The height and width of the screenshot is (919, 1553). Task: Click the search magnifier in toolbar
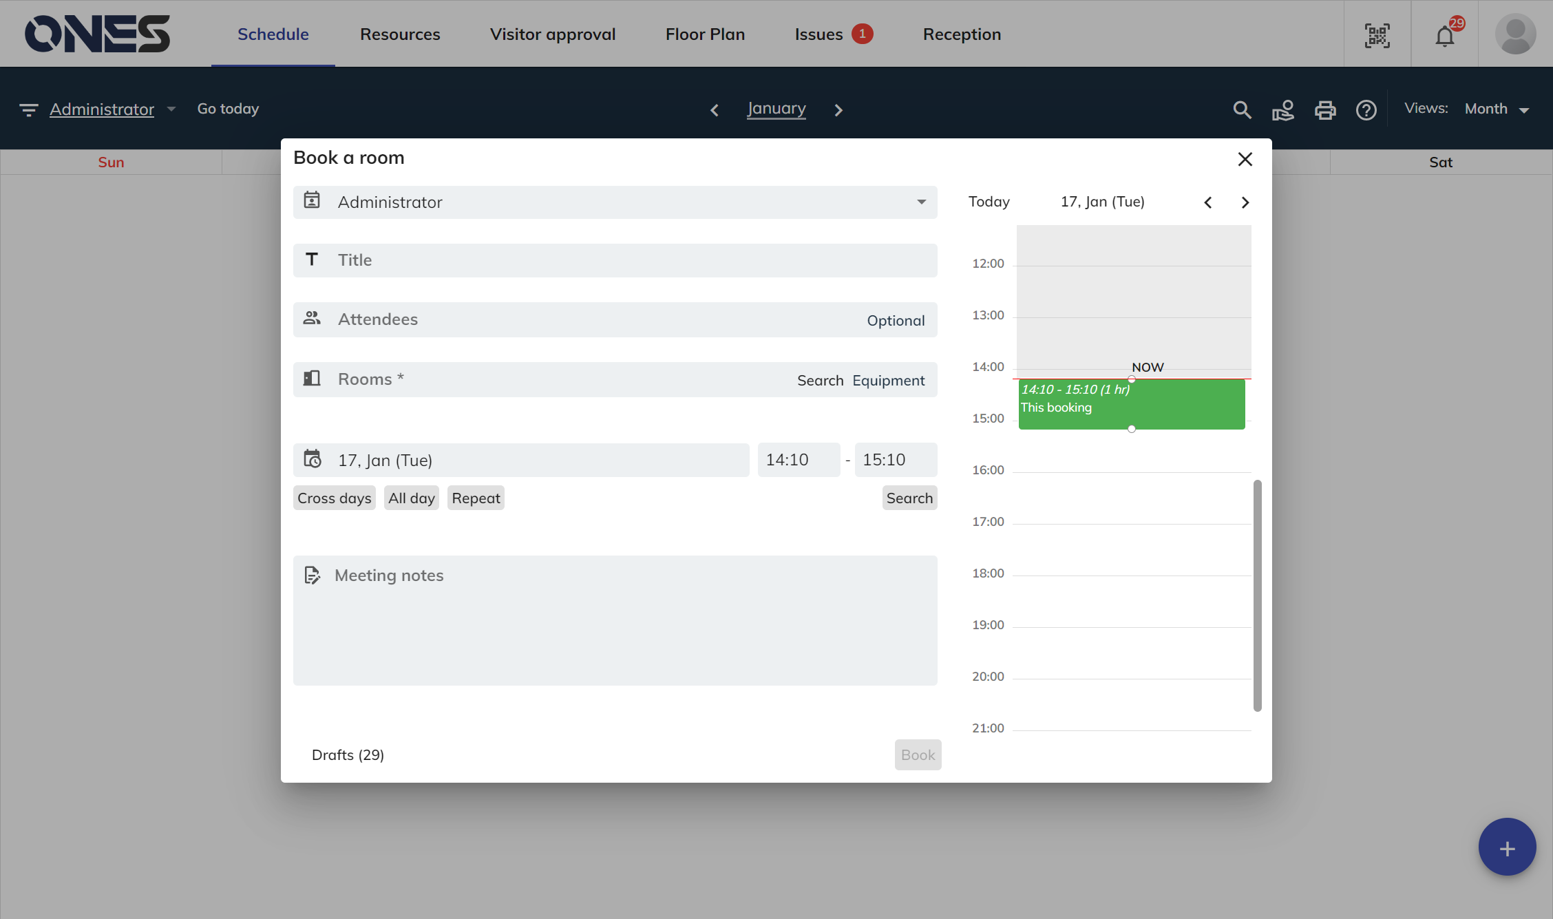(x=1242, y=109)
